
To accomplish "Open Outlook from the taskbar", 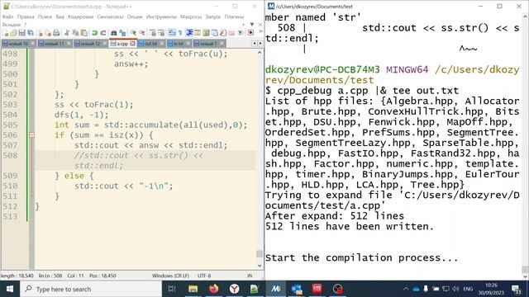I will (297, 289).
